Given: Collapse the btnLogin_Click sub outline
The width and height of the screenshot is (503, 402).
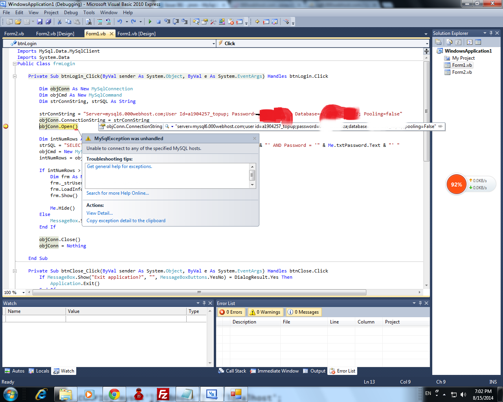Looking at the screenshot, I should pos(15,76).
